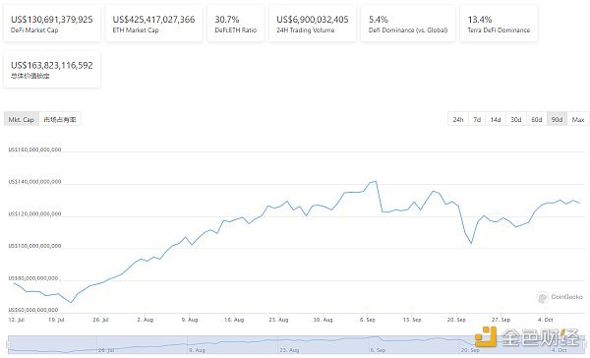This screenshot has height=358, width=590.
Task: Open the DeFi Market Cap card
Action: coord(52,24)
